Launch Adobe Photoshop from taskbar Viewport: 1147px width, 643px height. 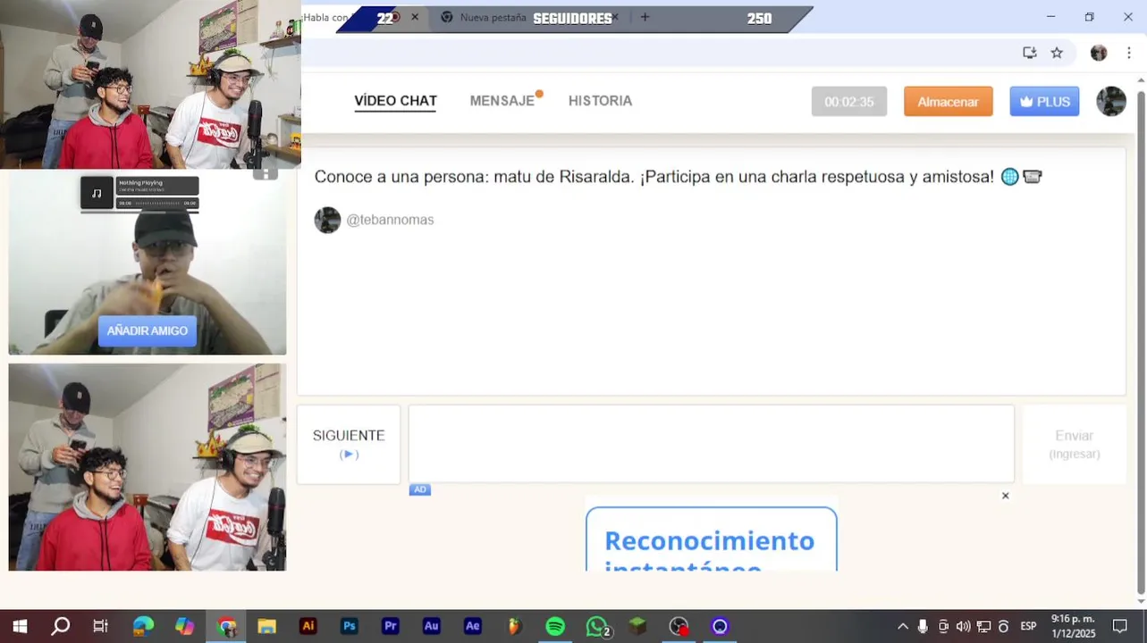350,626
